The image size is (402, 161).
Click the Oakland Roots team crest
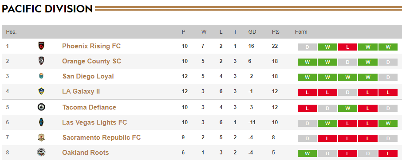click(x=41, y=152)
